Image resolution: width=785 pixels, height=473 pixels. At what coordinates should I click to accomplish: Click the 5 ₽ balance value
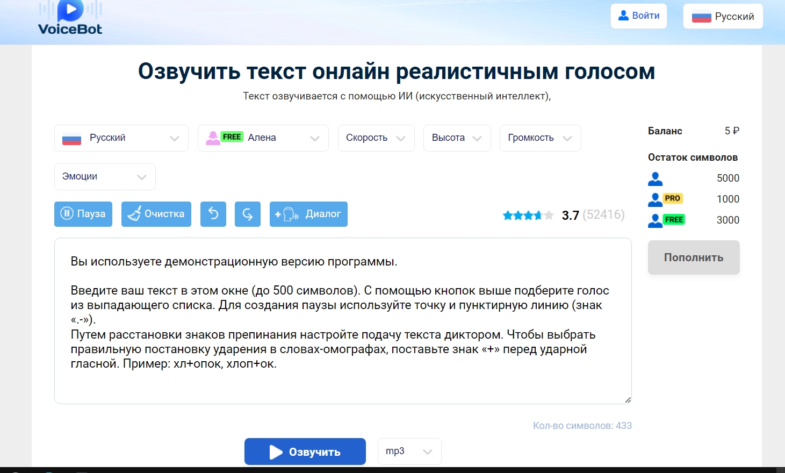click(x=732, y=131)
